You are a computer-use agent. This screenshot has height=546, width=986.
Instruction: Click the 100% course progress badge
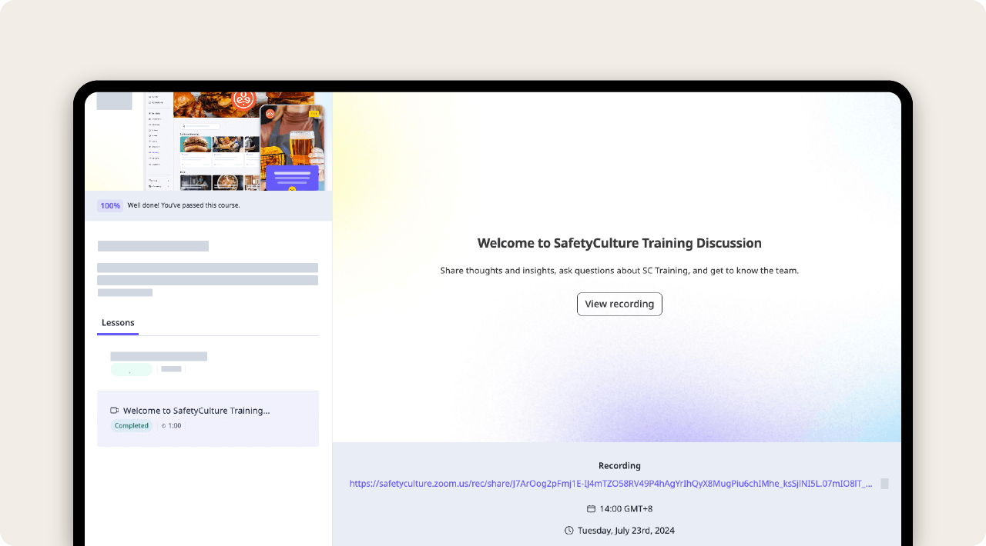(x=110, y=205)
